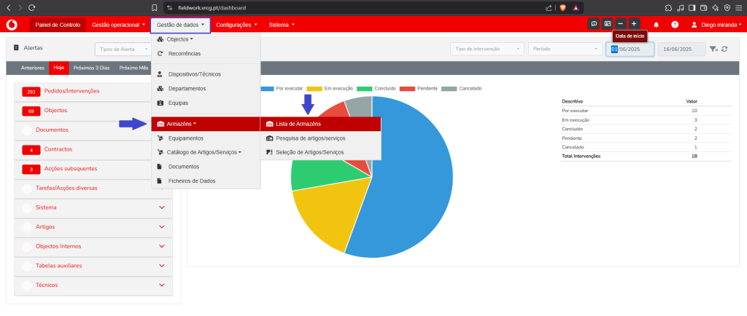The image size is (747, 316).
Task: Click the VPN shield icon
Action: pyautogui.click(x=727, y=7)
